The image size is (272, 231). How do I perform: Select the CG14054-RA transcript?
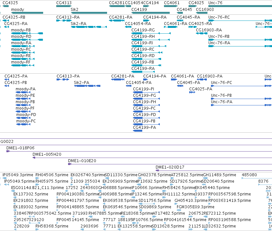pos(128,27)
